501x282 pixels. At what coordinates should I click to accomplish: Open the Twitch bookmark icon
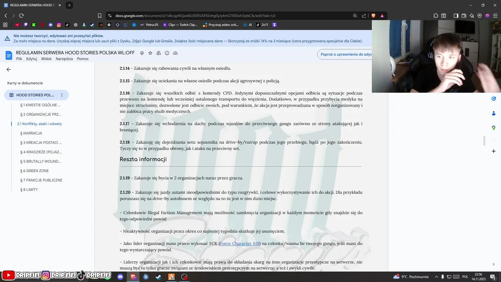point(25,25)
